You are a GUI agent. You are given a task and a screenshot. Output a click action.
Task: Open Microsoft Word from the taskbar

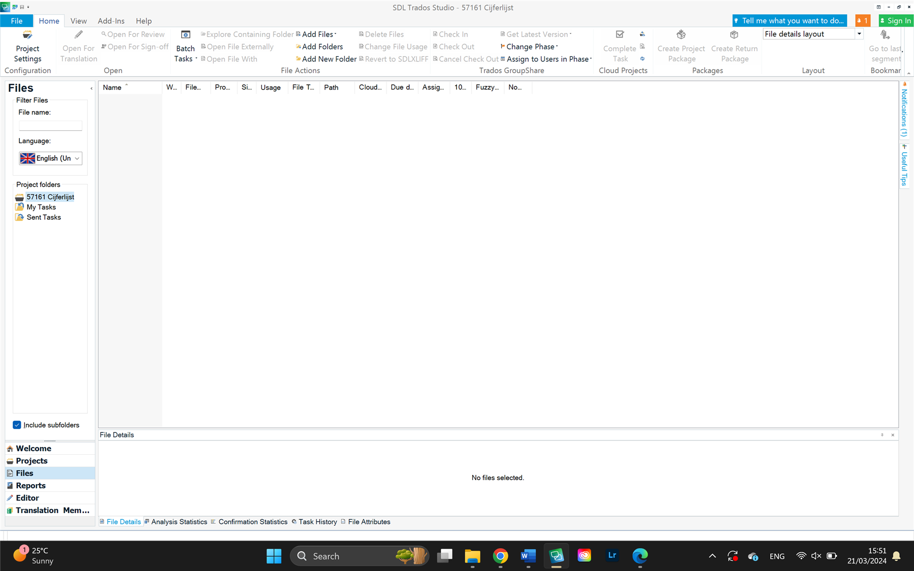pos(528,556)
